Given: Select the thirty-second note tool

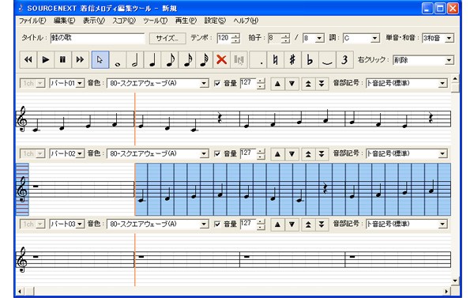Looking at the screenshot, I should (x=204, y=59).
